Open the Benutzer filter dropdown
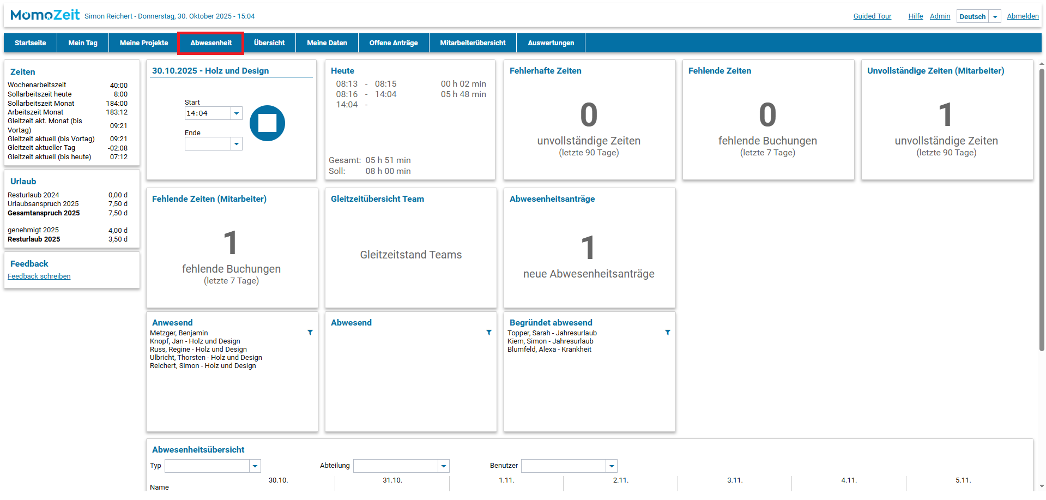The width and height of the screenshot is (1046, 500). coord(612,466)
